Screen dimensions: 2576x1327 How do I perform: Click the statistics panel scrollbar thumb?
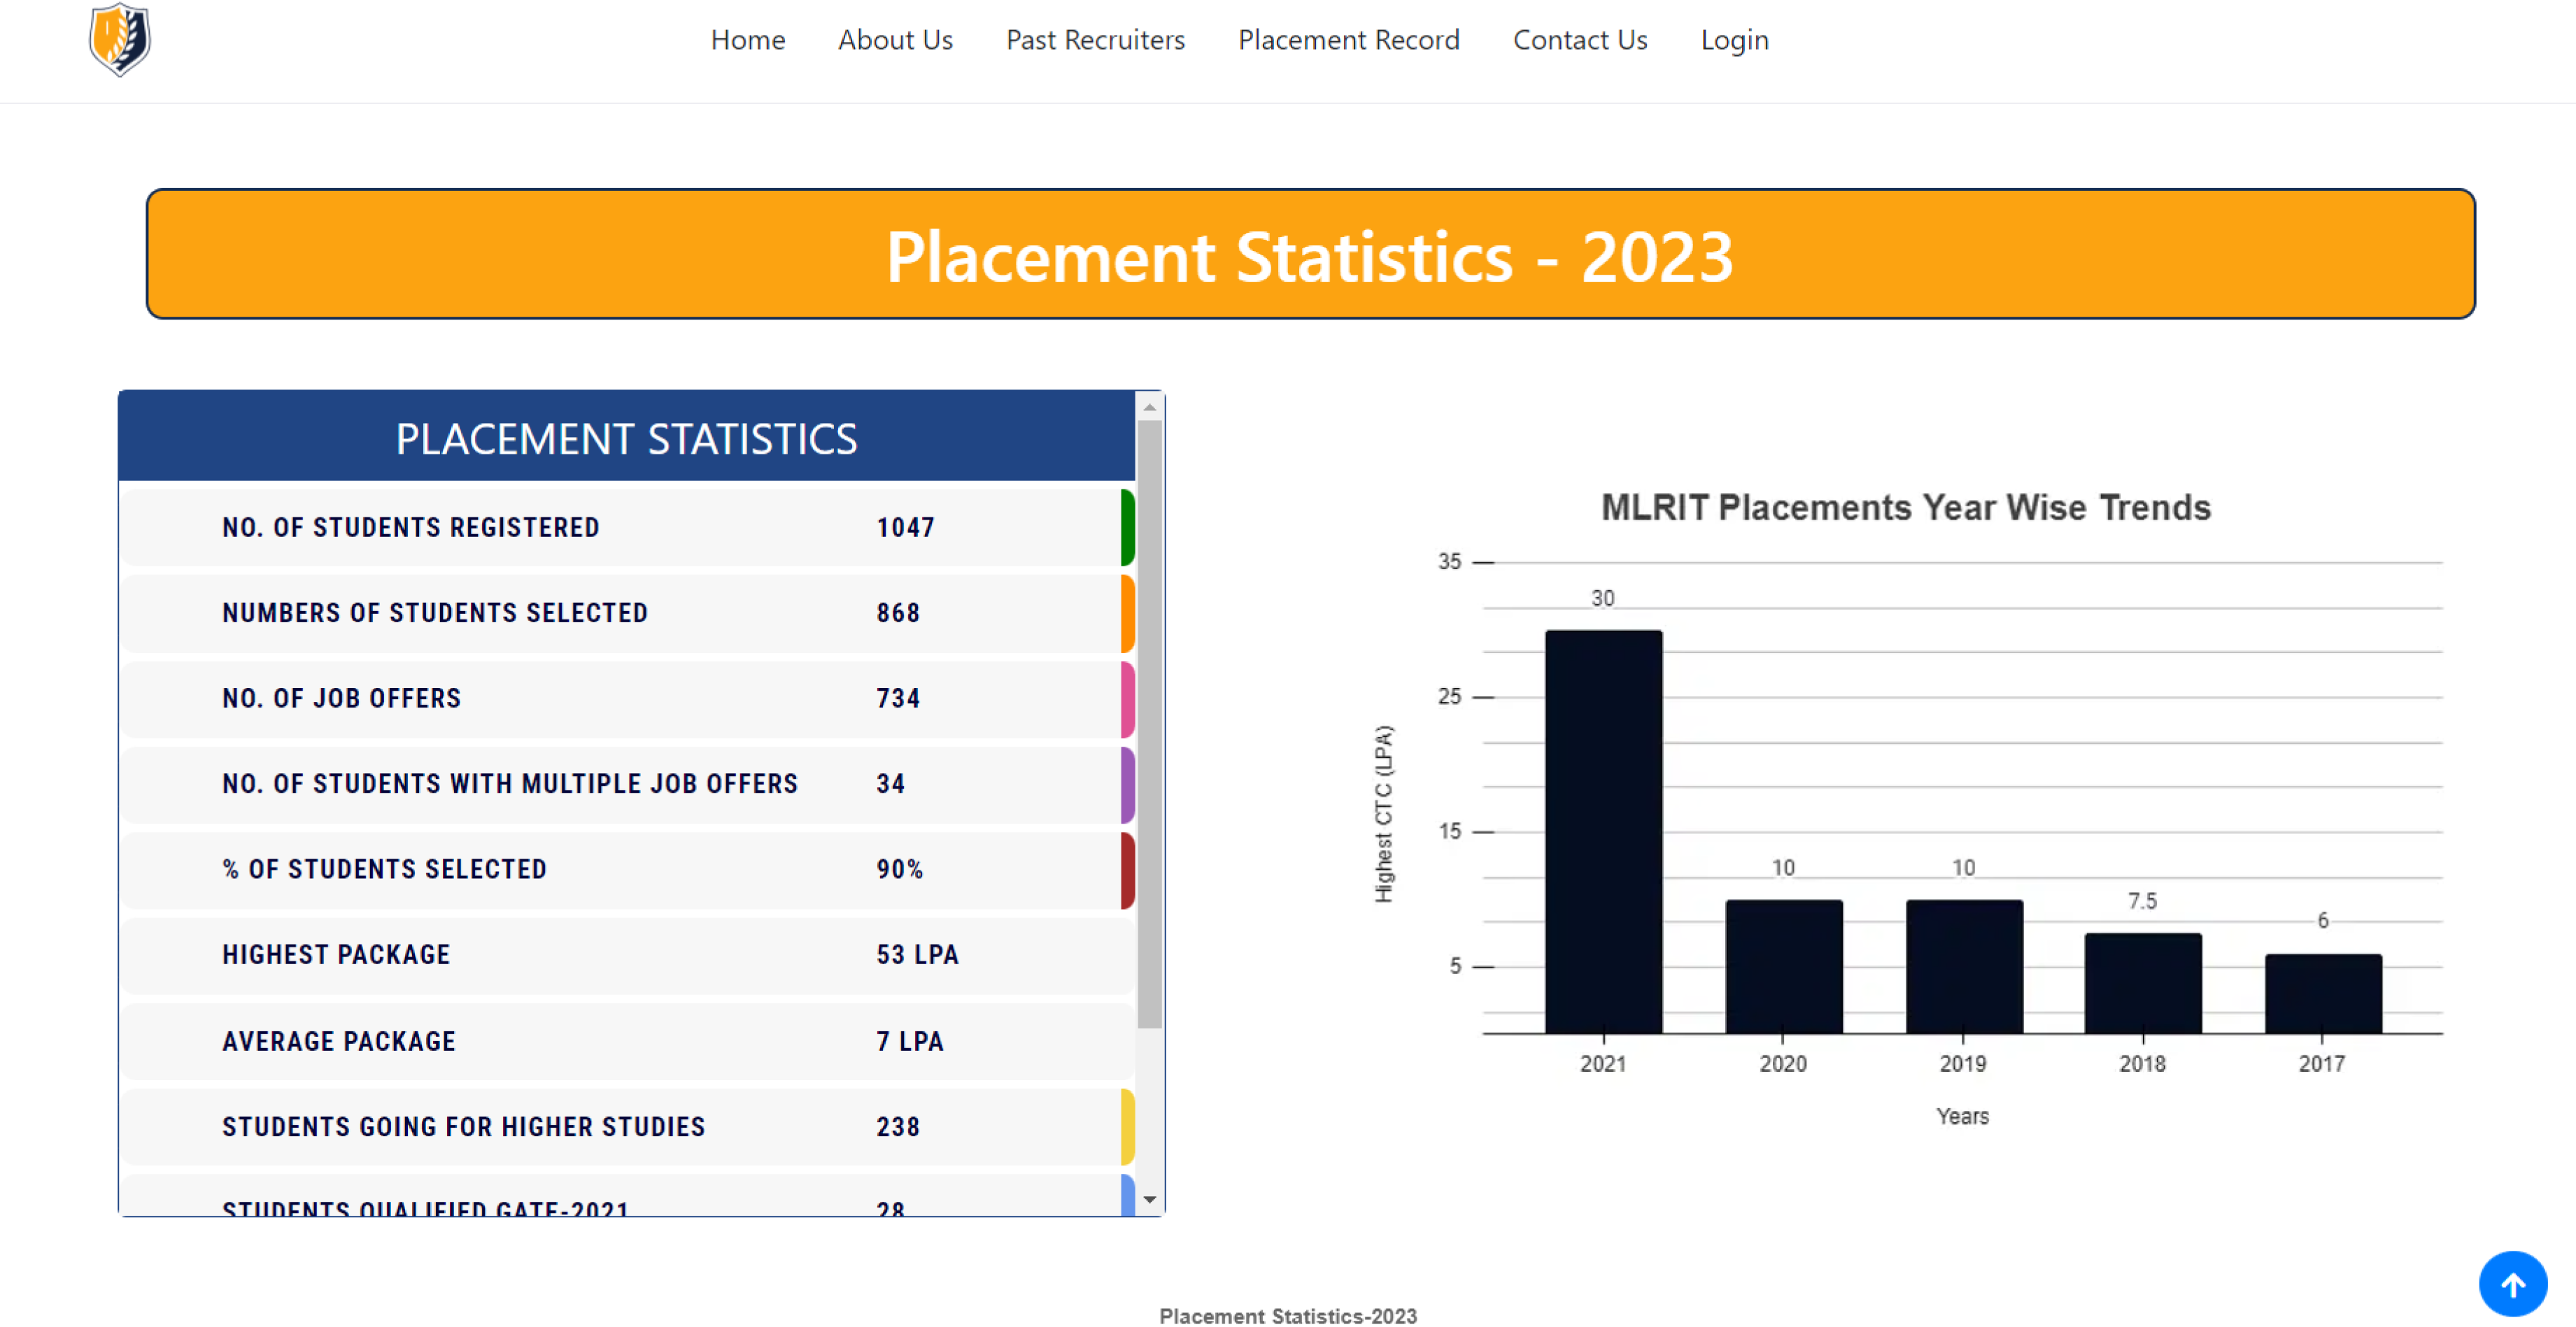point(1149,724)
